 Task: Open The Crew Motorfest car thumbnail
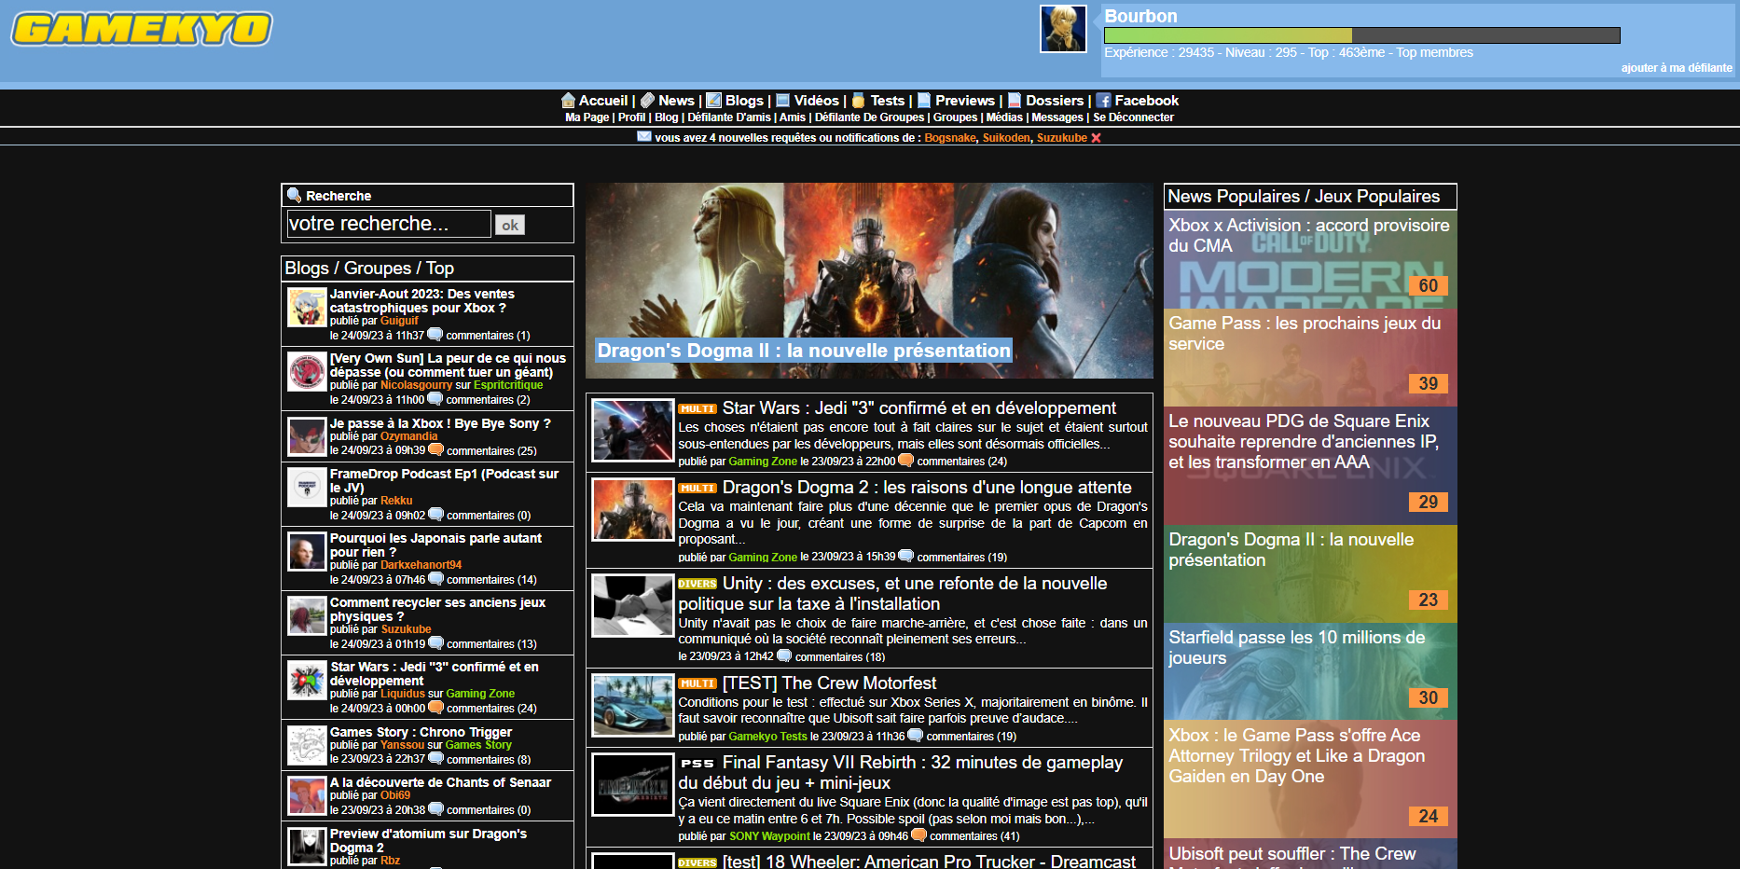coord(633,706)
